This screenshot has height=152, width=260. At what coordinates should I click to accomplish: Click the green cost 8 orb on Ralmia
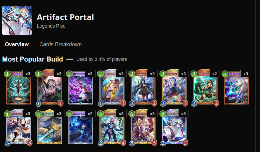(163, 114)
